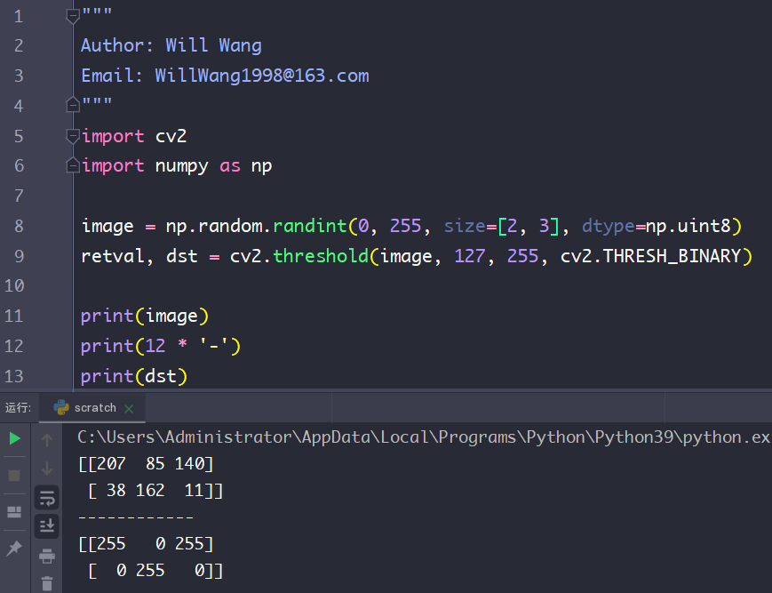Toggle scroll to end of output

pyautogui.click(x=47, y=526)
